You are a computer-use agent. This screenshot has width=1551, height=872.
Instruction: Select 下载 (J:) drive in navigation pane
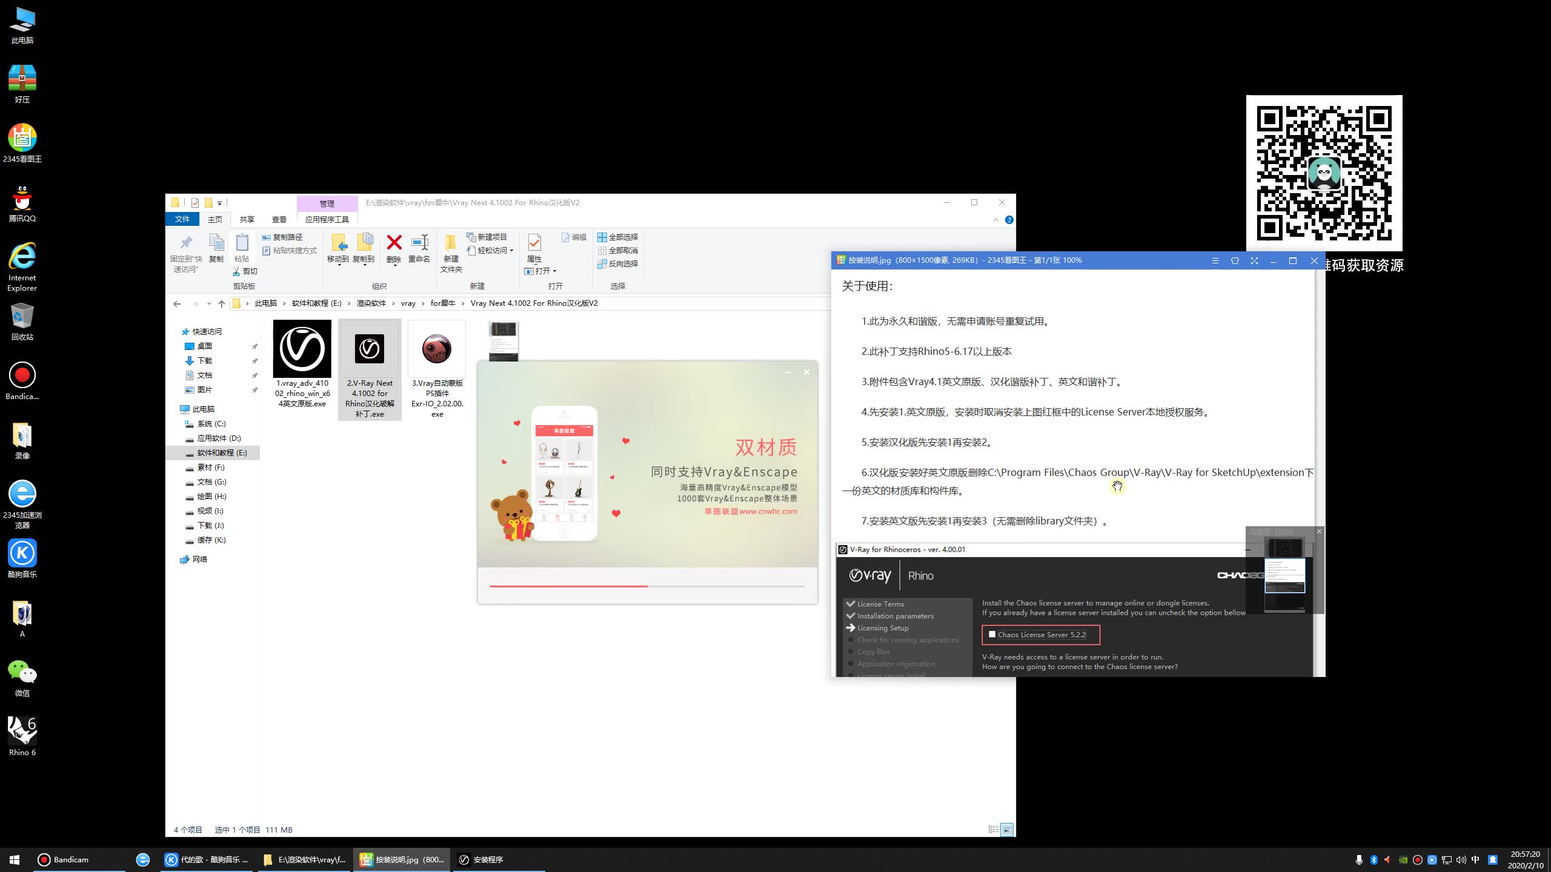click(211, 526)
